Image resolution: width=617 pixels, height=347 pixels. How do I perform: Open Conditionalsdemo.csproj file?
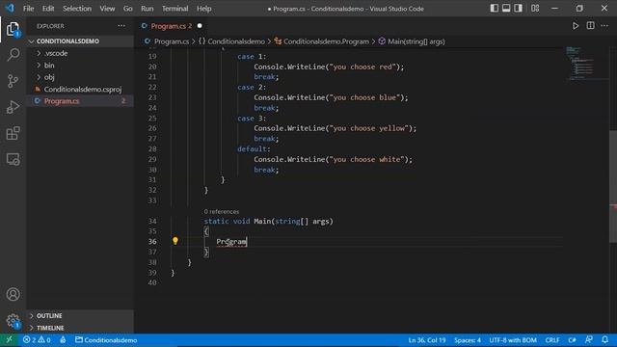click(80, 90)
